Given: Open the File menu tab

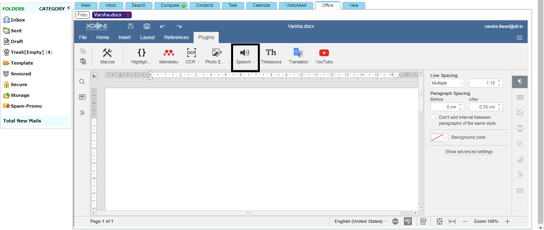Looking at the screenshot, I should [x=83, y=37].
